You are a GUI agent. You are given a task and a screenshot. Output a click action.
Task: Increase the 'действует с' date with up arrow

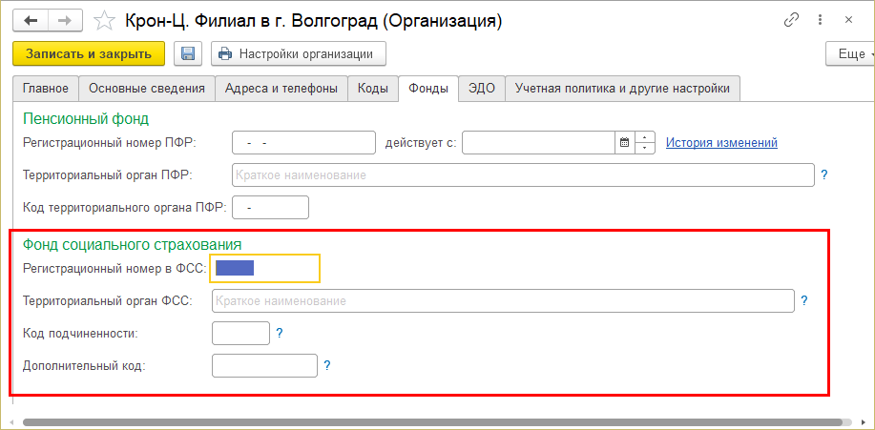click(646, 137)
